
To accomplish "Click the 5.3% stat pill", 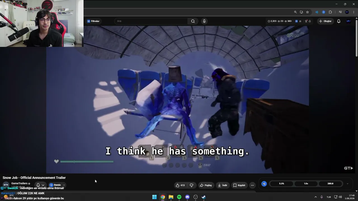I will point(282,184).
